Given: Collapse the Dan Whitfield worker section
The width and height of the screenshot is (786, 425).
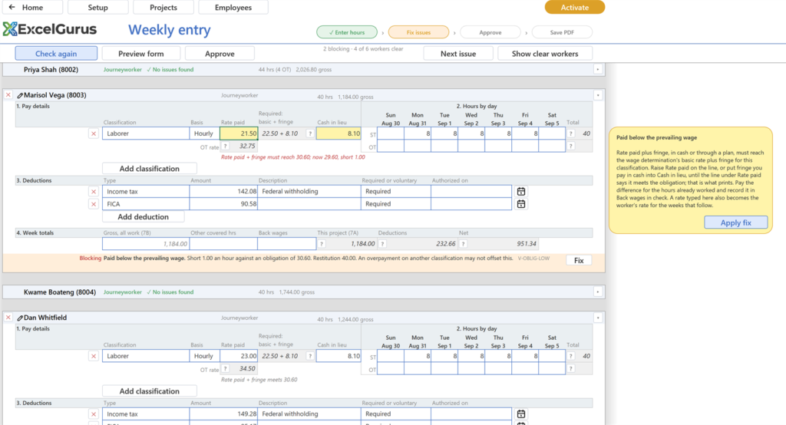Looking at the screenshot, I should [597, 318].
